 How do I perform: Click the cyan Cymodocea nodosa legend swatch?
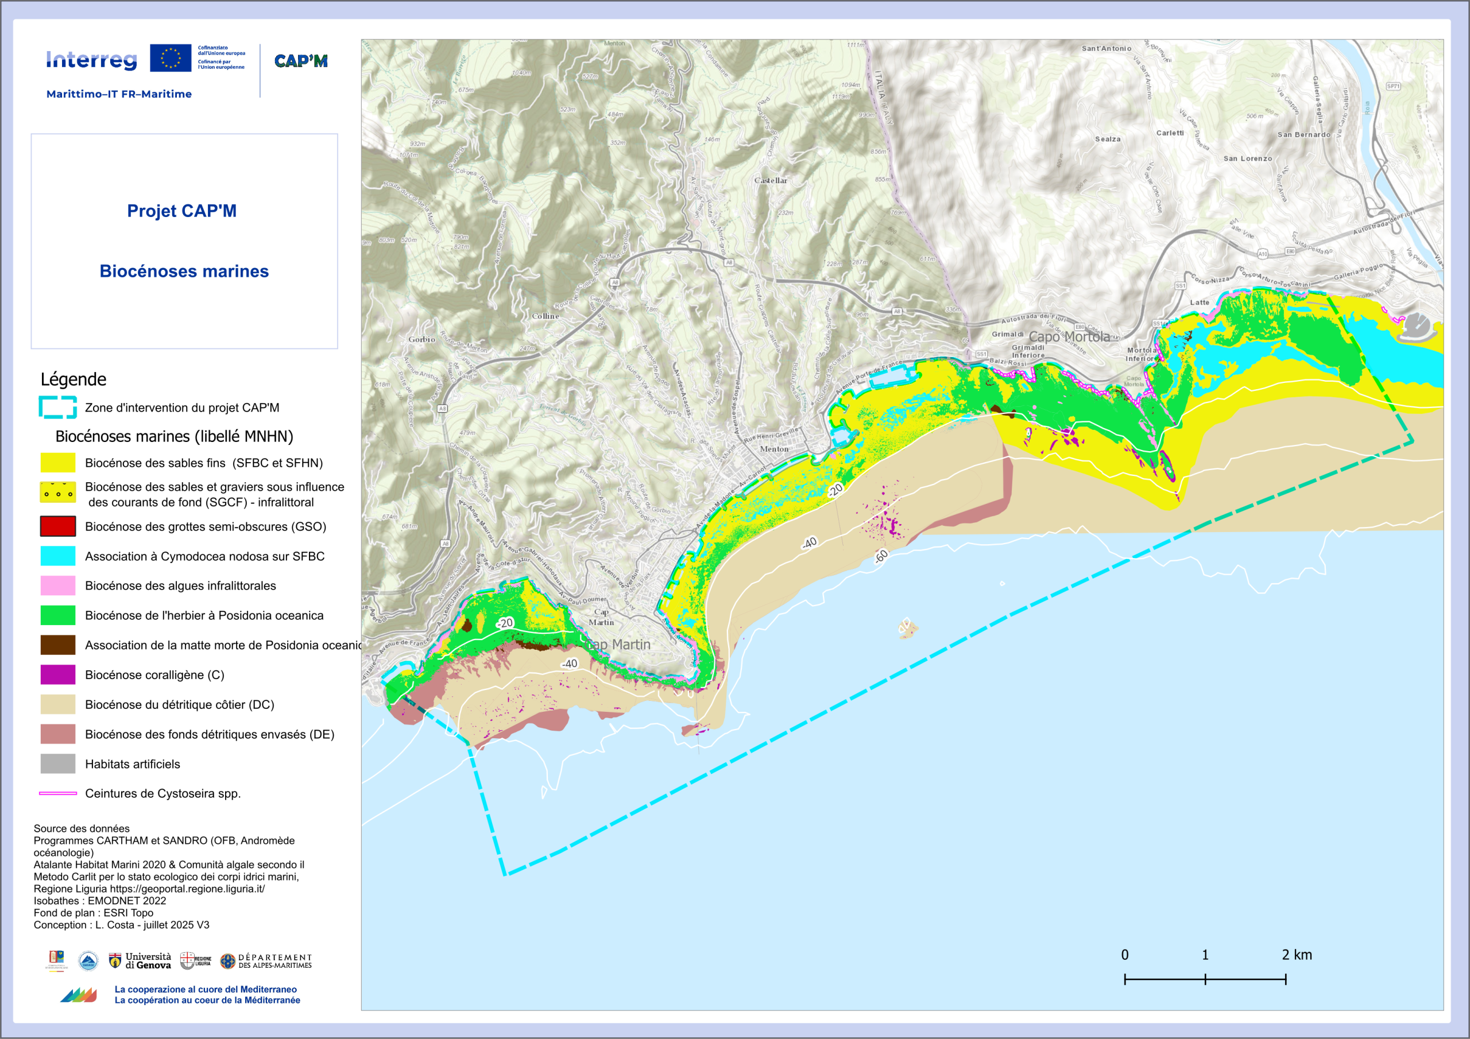[57, 556]
